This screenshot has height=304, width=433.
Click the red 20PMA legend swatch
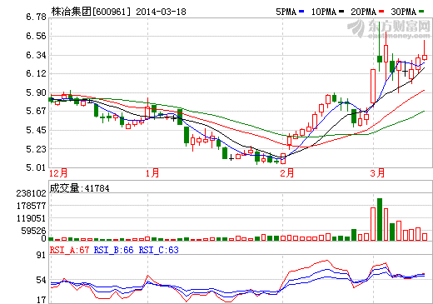click(x=381, y=12)
